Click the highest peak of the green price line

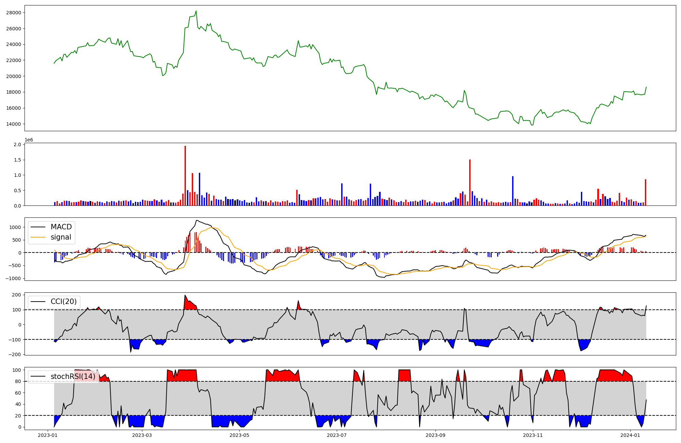pos(196,11)
